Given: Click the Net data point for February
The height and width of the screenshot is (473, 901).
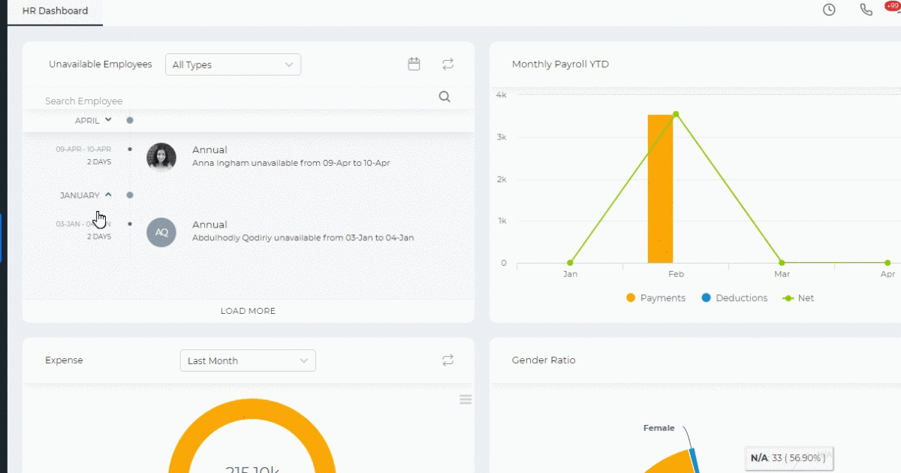Looking at the screenshot, I should (x=676, y=114).
